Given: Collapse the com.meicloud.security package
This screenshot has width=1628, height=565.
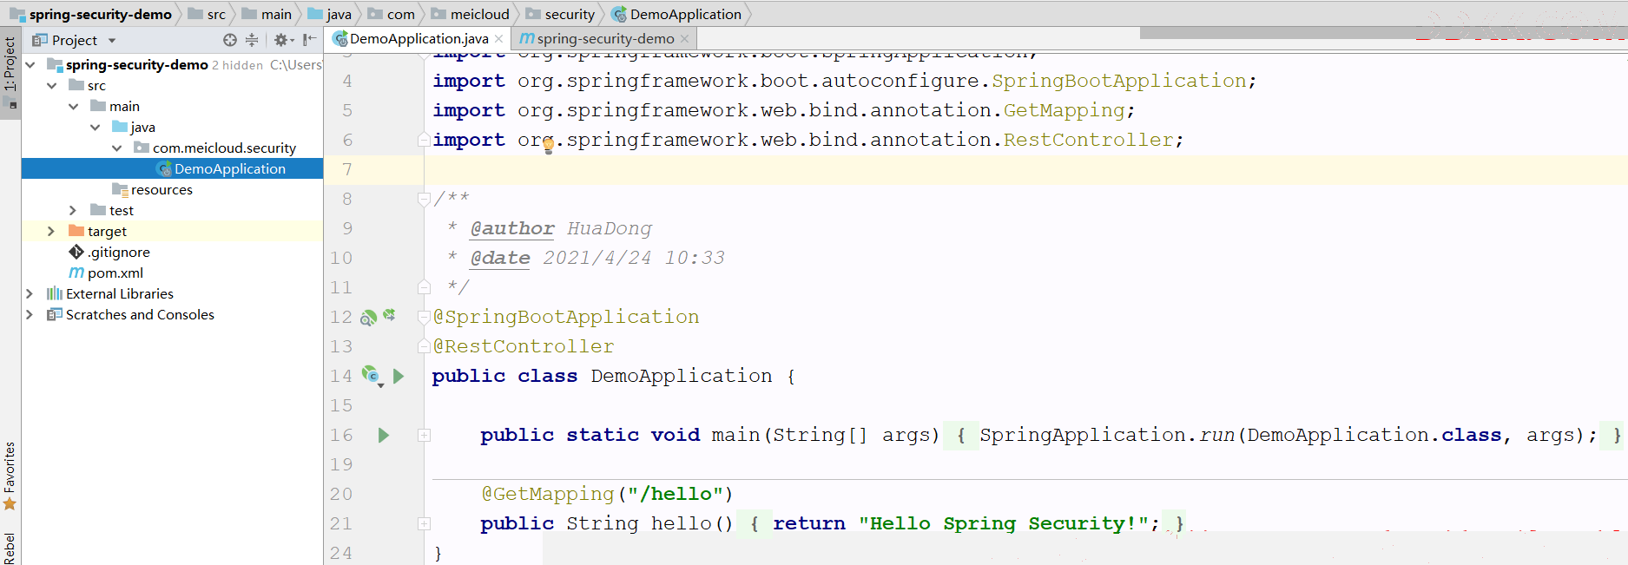Looking at the screenshot, I should tap(116, 148).
